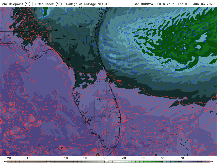The image size is (217, 163).
Task: Click the 'College of DuPage NEXLAB' text
Action: (88, 4)
